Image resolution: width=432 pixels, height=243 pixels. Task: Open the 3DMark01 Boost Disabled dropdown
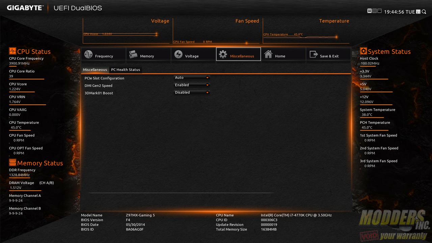click(192, 92)
